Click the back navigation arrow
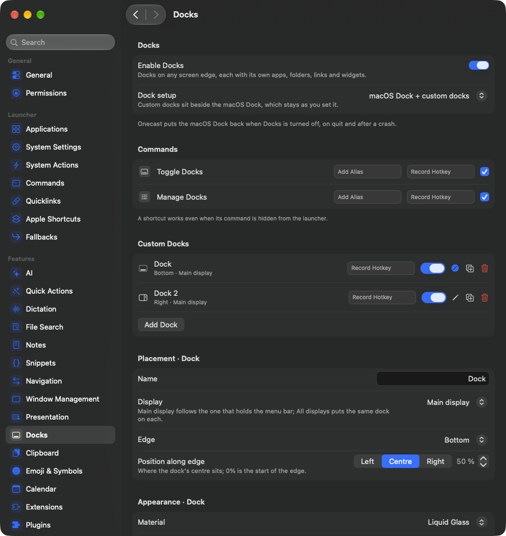Viewport: 506px width, 536px height. [x=136, y=15]
